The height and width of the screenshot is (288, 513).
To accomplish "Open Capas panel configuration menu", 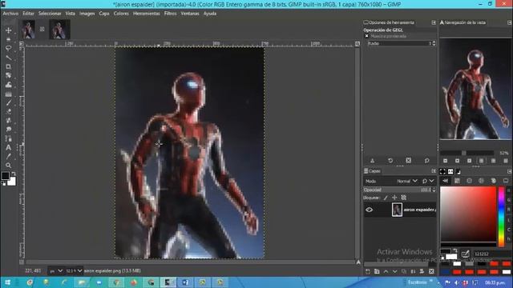I will tap(434, 171).
